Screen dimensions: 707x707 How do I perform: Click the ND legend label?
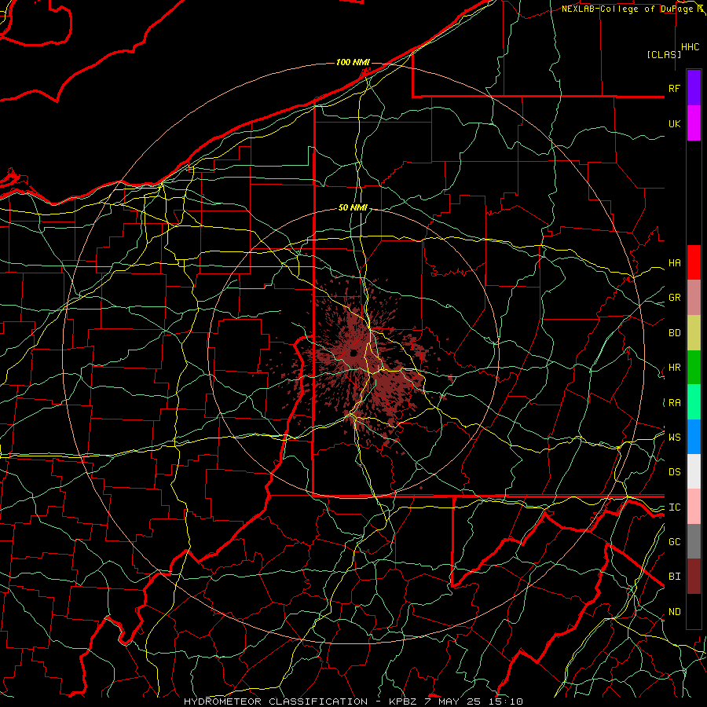pyautogui.click(x=674, y=612)
